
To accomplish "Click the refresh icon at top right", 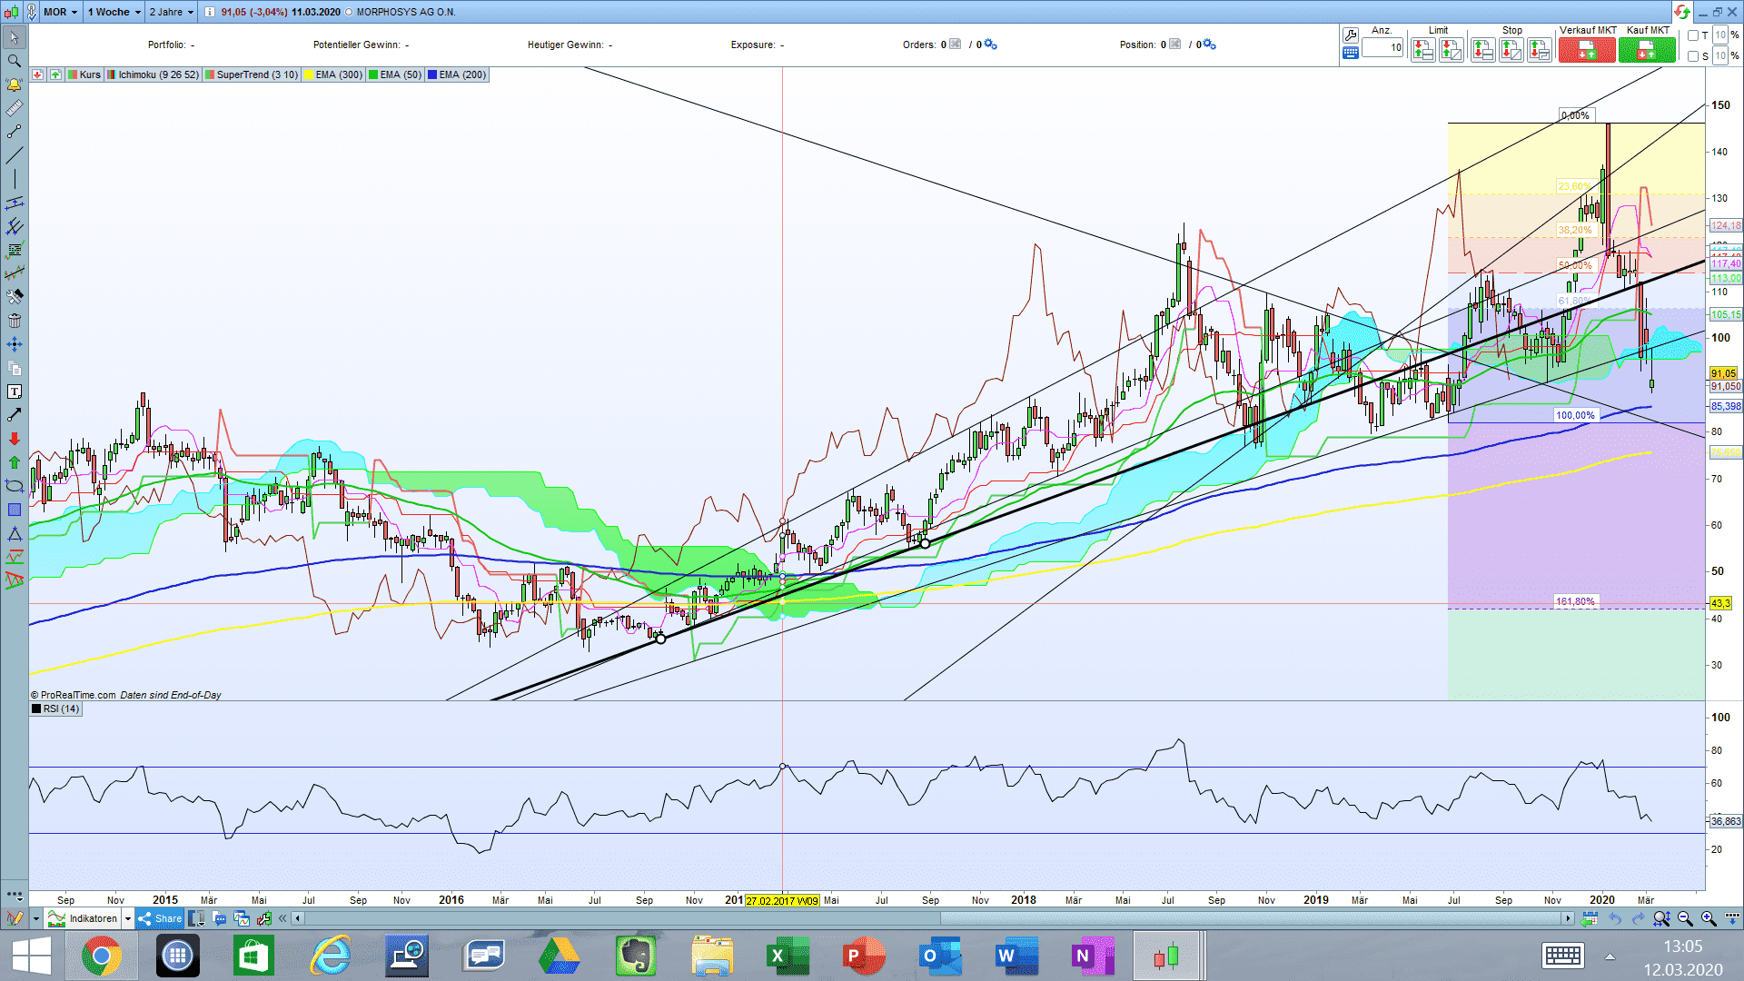I will click(x=1682, y=12).
